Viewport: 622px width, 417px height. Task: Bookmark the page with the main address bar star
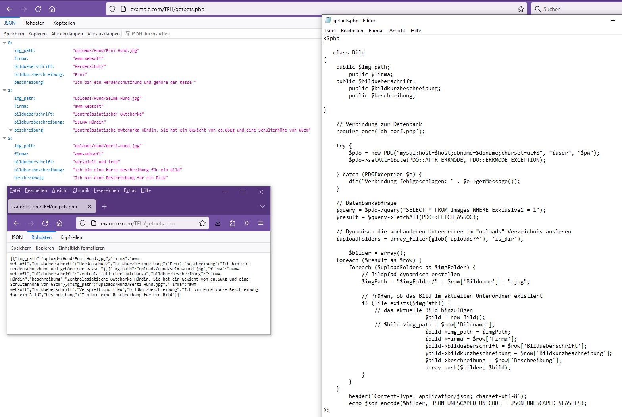coord(520,9)
